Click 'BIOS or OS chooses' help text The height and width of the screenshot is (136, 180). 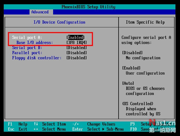[x=145, y=88]
